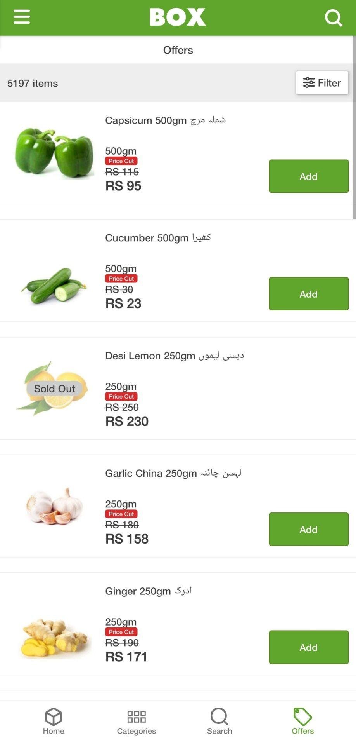The image size is (356, 746).
Task: Open the sold out Desi Lemon image
Action: pos(54,388)
